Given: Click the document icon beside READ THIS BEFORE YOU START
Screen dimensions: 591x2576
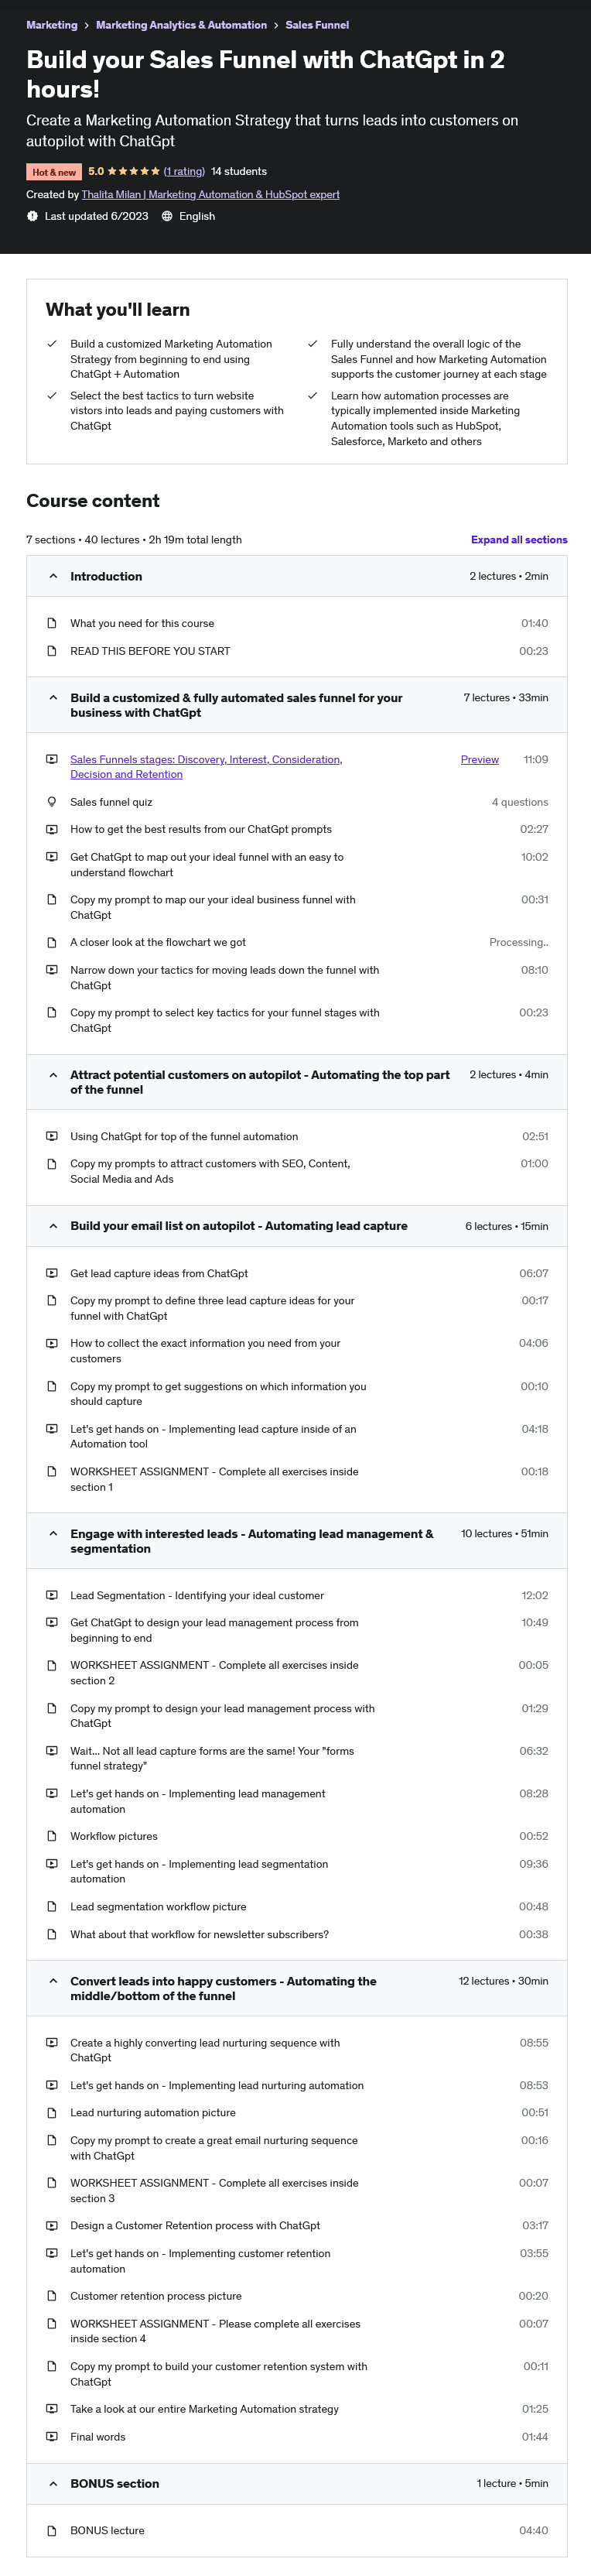Looking at the screenshot, I should coord(52,651).
